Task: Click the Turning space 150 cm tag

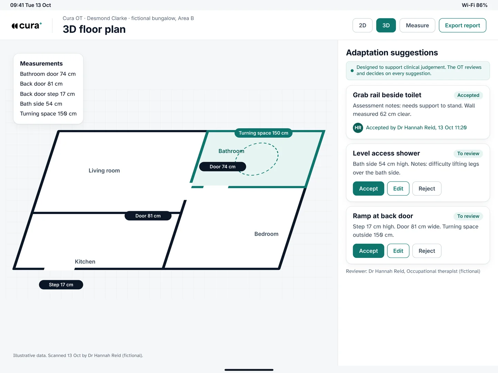Action: coord(264,133)
